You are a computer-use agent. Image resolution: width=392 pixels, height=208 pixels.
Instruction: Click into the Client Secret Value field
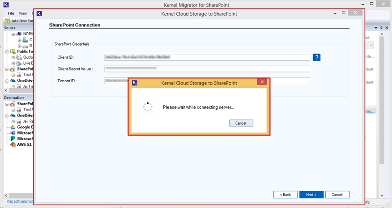(207, 69)
